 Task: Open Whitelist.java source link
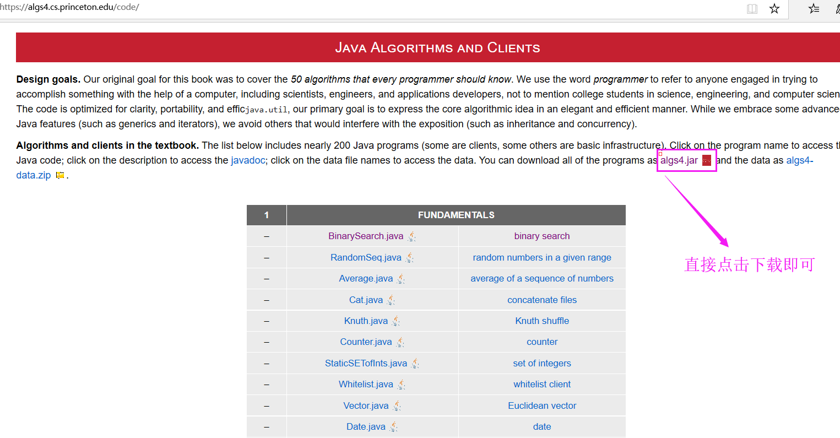[x=366, y=384]
